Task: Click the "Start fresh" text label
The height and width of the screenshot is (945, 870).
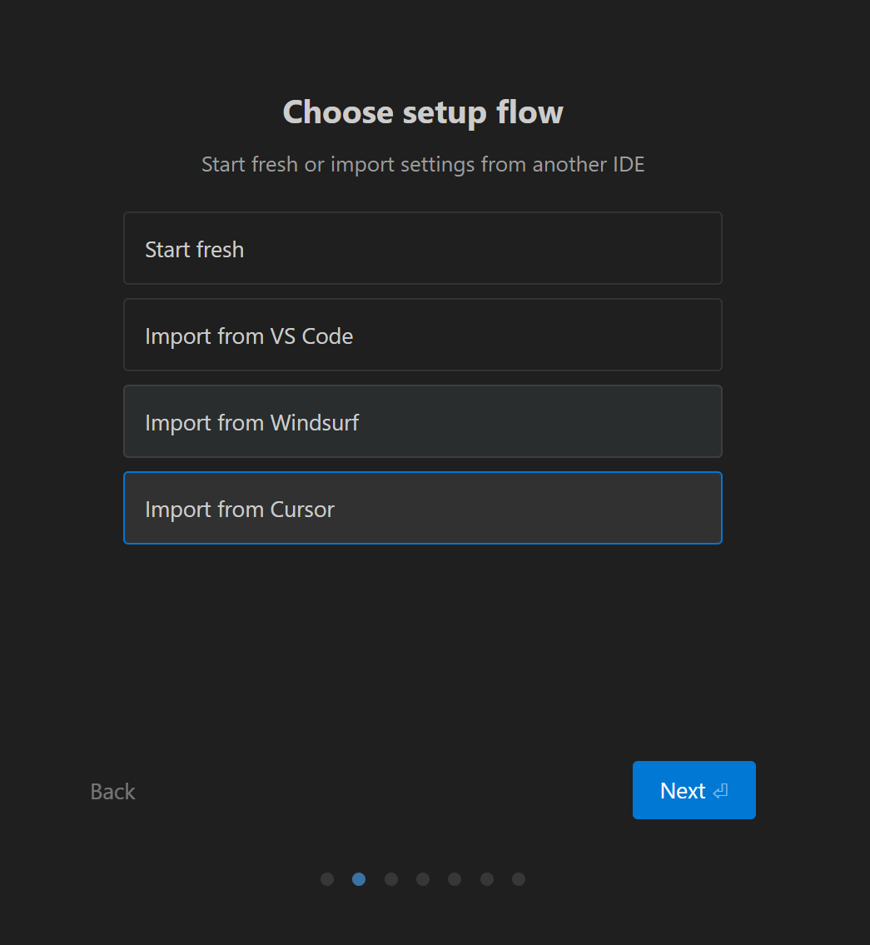Action: point(194,250)
